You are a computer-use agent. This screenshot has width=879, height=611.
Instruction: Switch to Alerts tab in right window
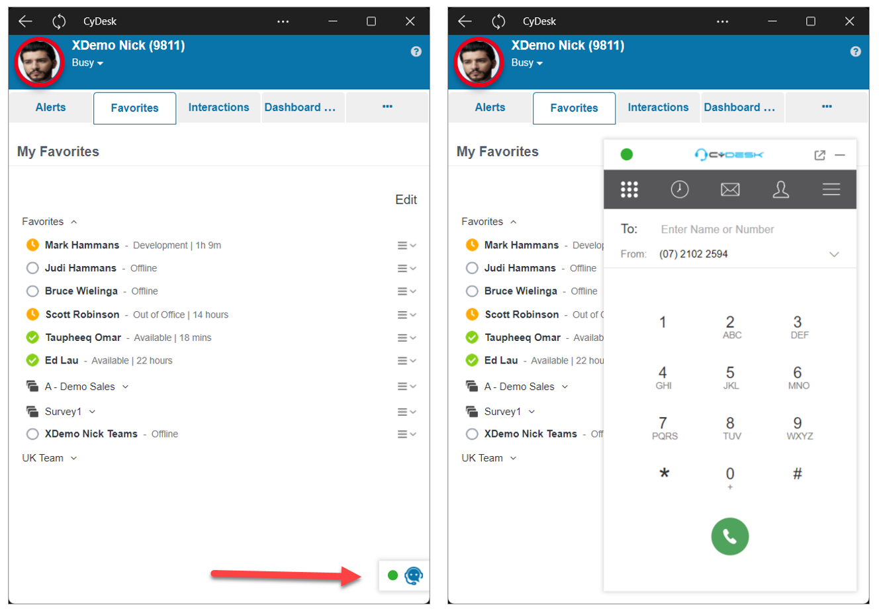point(490,107)
